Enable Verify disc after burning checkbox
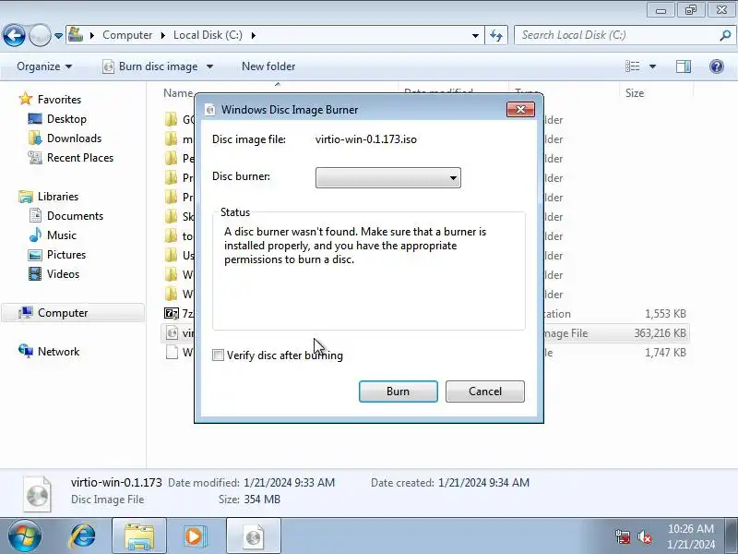This screenshot has height=554, width=738. 218,355
